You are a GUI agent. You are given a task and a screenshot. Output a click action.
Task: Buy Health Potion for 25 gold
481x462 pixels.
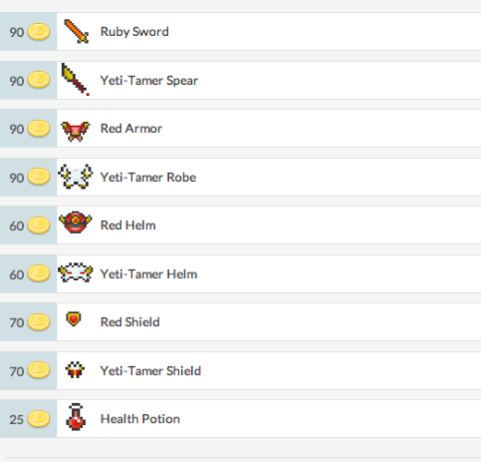coord(29,419)
